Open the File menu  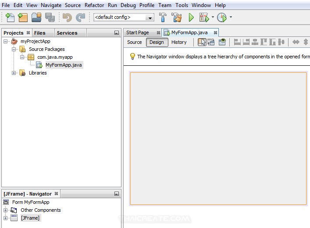(6, 5)
